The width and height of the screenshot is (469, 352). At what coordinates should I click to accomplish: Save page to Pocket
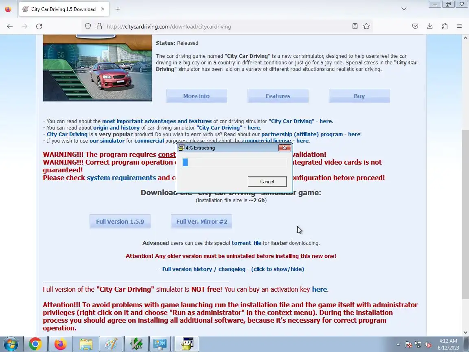click(x=415, y=26)
